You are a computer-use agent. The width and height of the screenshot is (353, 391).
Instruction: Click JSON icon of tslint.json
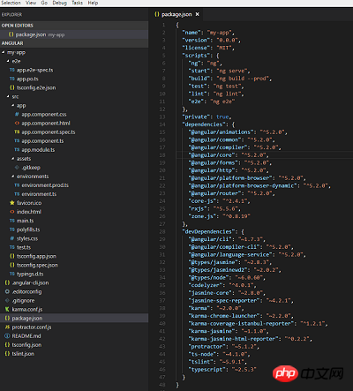coord(7,354)
